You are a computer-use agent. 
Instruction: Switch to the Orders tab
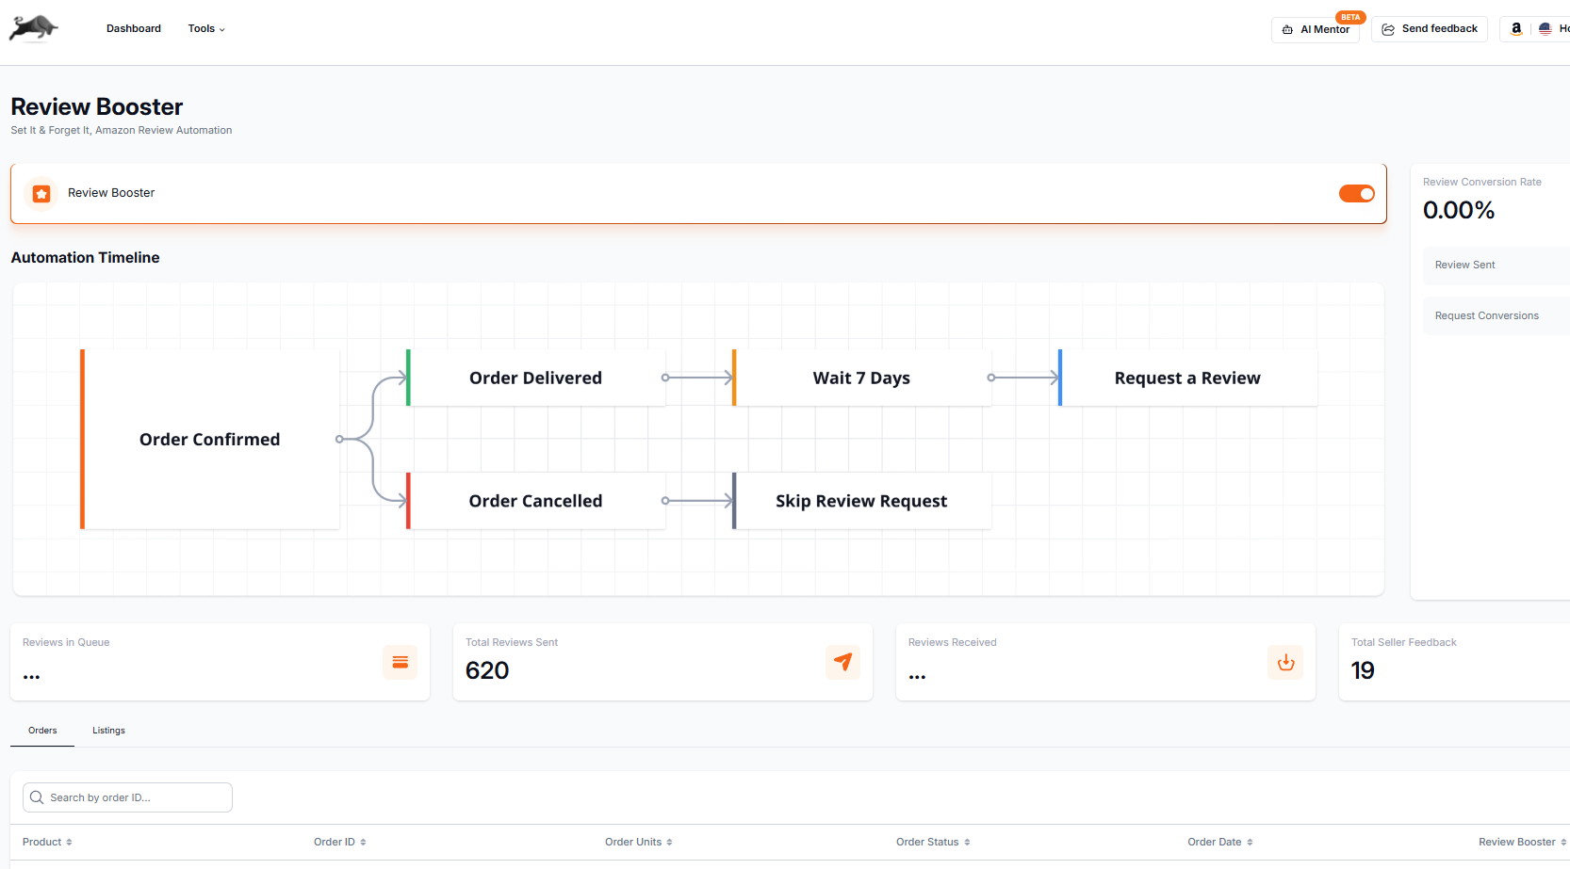pos(42,731)
